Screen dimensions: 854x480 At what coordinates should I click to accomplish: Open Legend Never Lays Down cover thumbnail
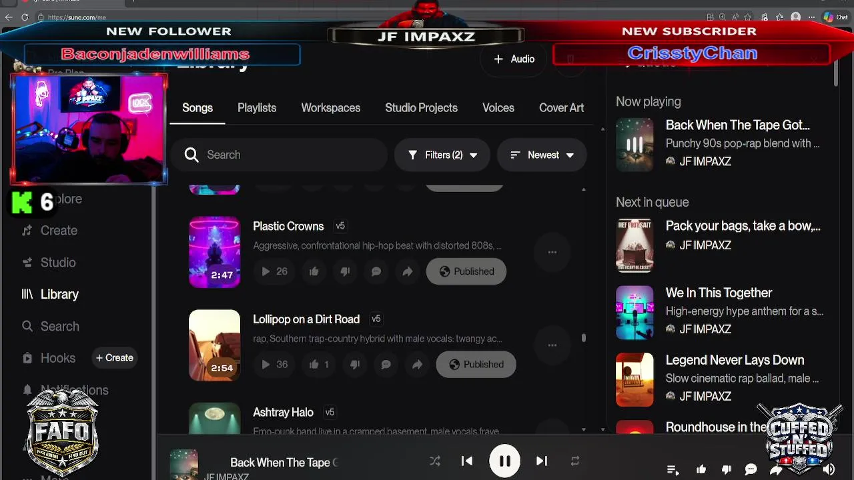(x=634, y=379)
